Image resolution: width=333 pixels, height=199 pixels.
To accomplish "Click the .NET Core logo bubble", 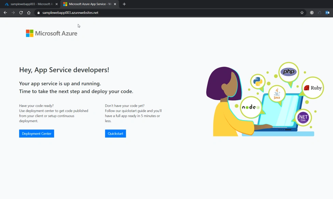I will 303,117.
